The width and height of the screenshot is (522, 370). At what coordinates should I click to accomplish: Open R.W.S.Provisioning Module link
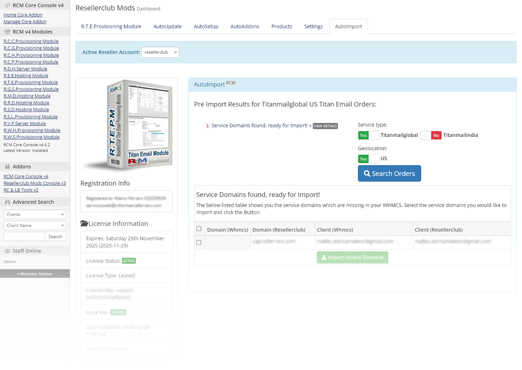pos(32,137)
